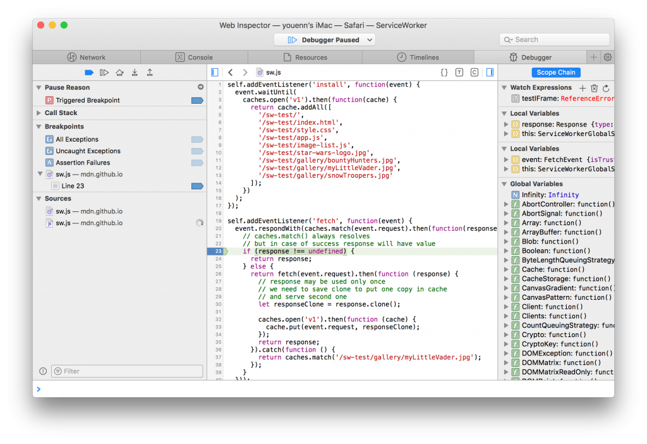
Task: Enable type profiling with the T icon
Action: pyautogui.click(x=459, y=72)
